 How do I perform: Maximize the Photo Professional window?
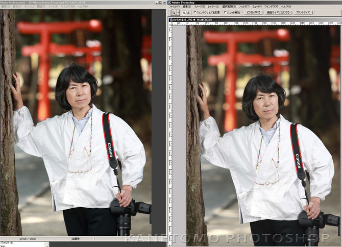point(160,3)
